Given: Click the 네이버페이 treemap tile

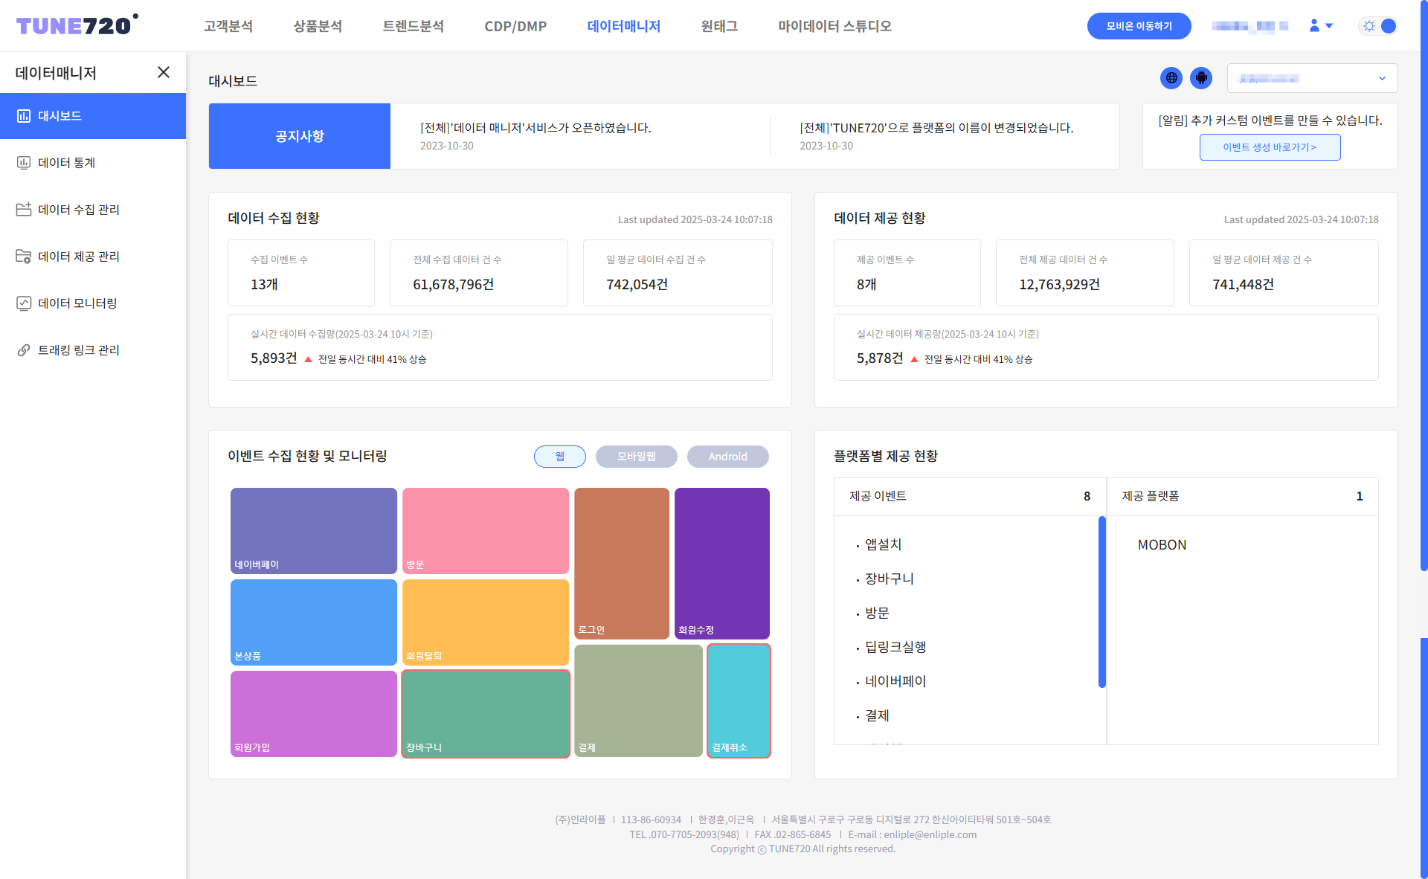Looking at the screenshot, I should click(314, 531).
